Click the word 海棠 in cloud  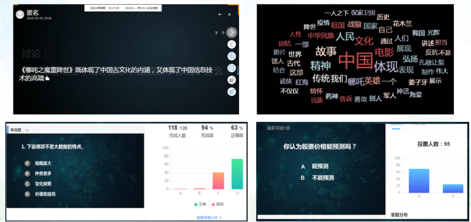[x=415, y=95]
